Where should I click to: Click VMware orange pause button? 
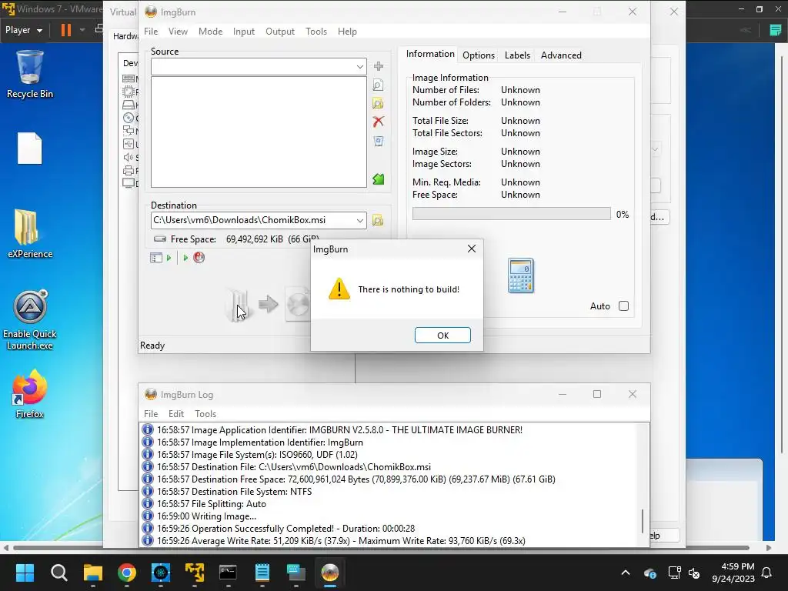66,30
